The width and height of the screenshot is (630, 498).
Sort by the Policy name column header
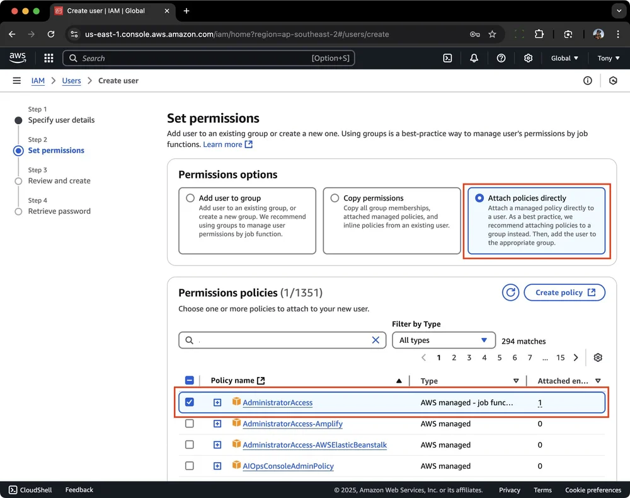click(x=238, y=380)
